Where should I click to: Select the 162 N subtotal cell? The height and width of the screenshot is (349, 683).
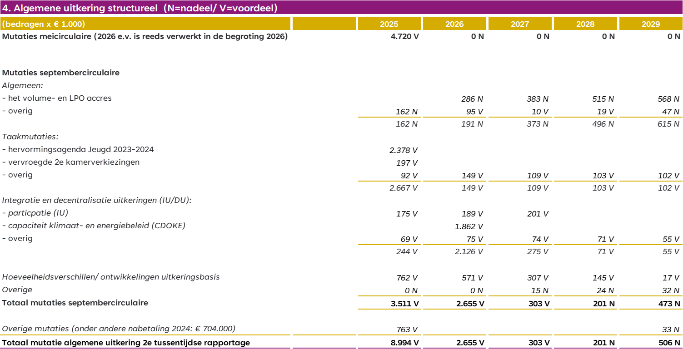(x=406, y=124)
